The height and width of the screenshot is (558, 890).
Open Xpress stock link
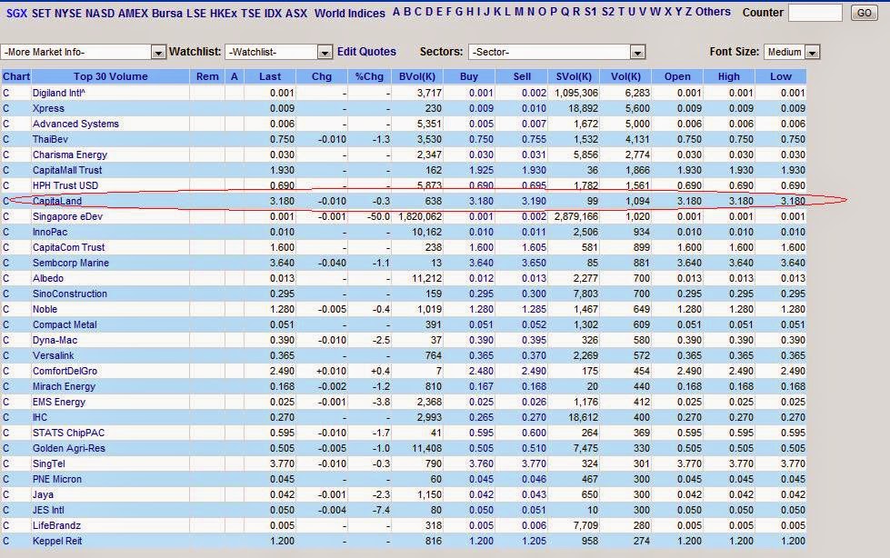pyautogui.click(x=48, y=108)
